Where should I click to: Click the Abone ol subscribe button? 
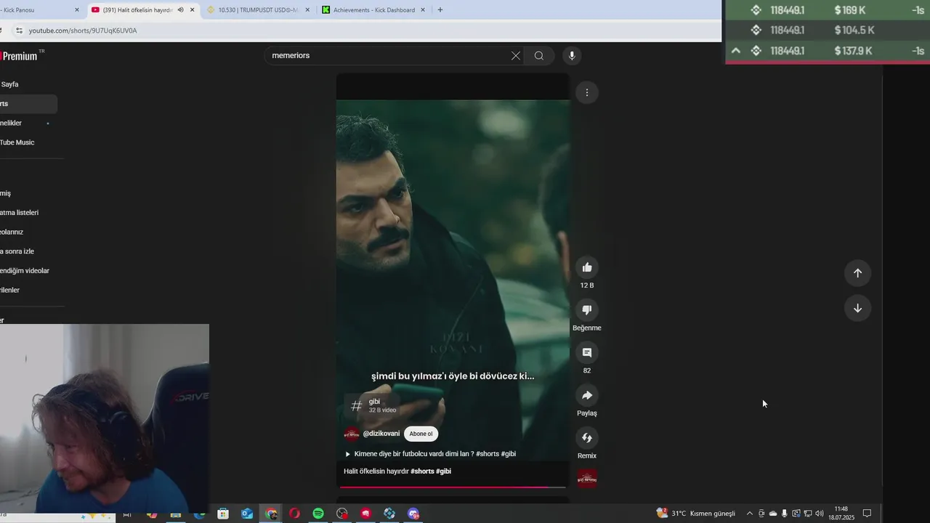(x=421, y=434)
